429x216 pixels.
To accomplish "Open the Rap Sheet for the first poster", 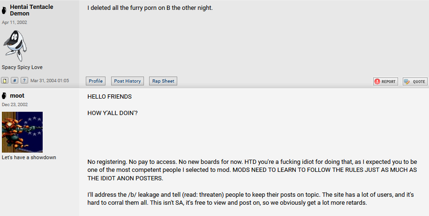I will coord(163,81).
